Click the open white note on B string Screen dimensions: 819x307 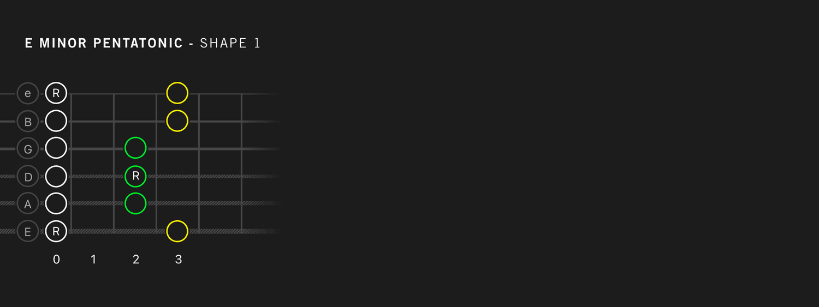click(56, 121)
